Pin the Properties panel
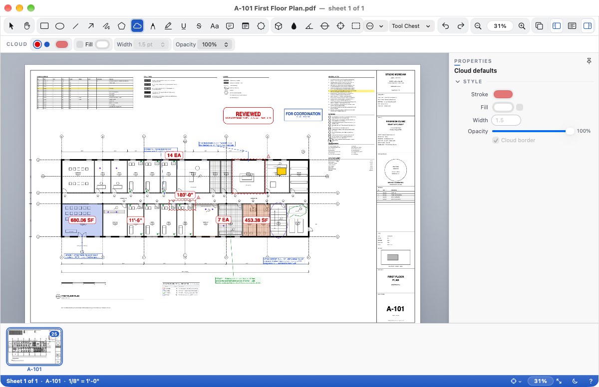599x387 pixels. [589, 61]
